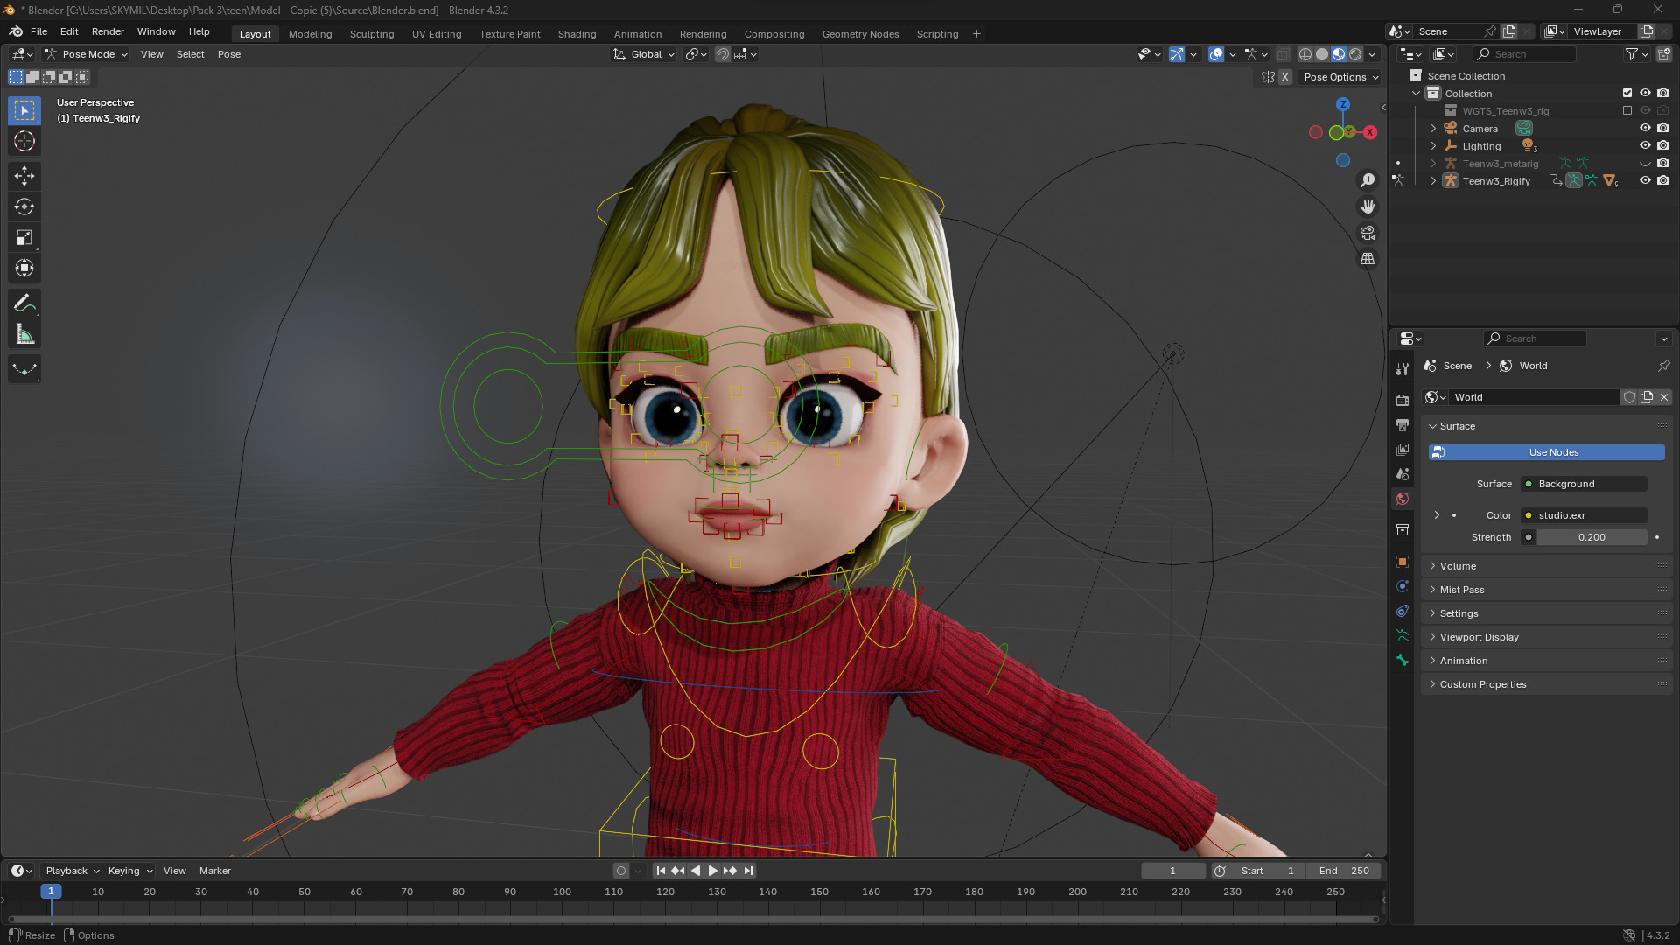Open the Object properties tab icon

tap(1403, 562)
